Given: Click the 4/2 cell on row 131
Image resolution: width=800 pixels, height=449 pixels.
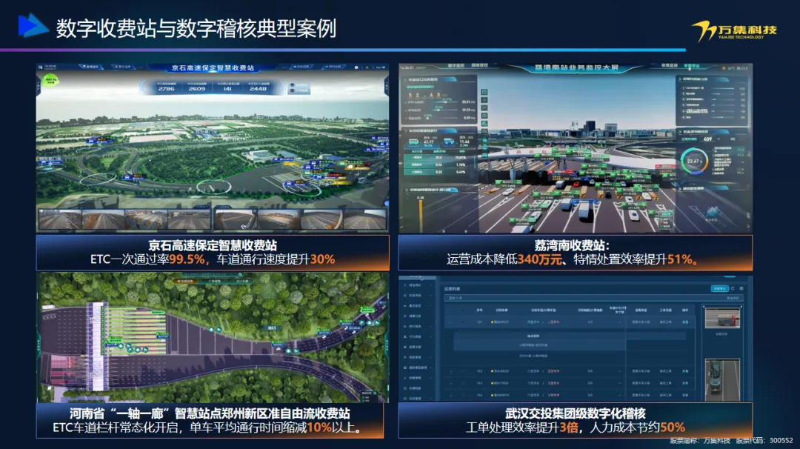Looking at the screenshot, I should coord(590,322).
